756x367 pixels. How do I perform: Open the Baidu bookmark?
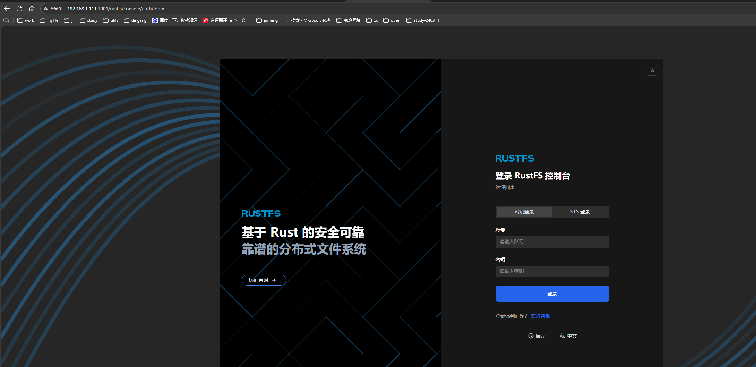click(175, 20)
